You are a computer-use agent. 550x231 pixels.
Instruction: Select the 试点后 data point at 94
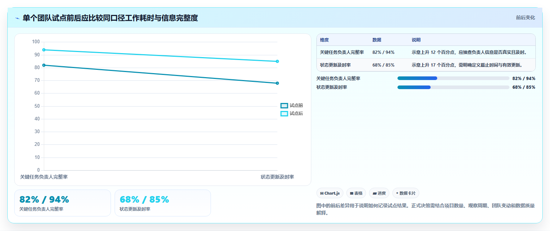tap(44, 50)
